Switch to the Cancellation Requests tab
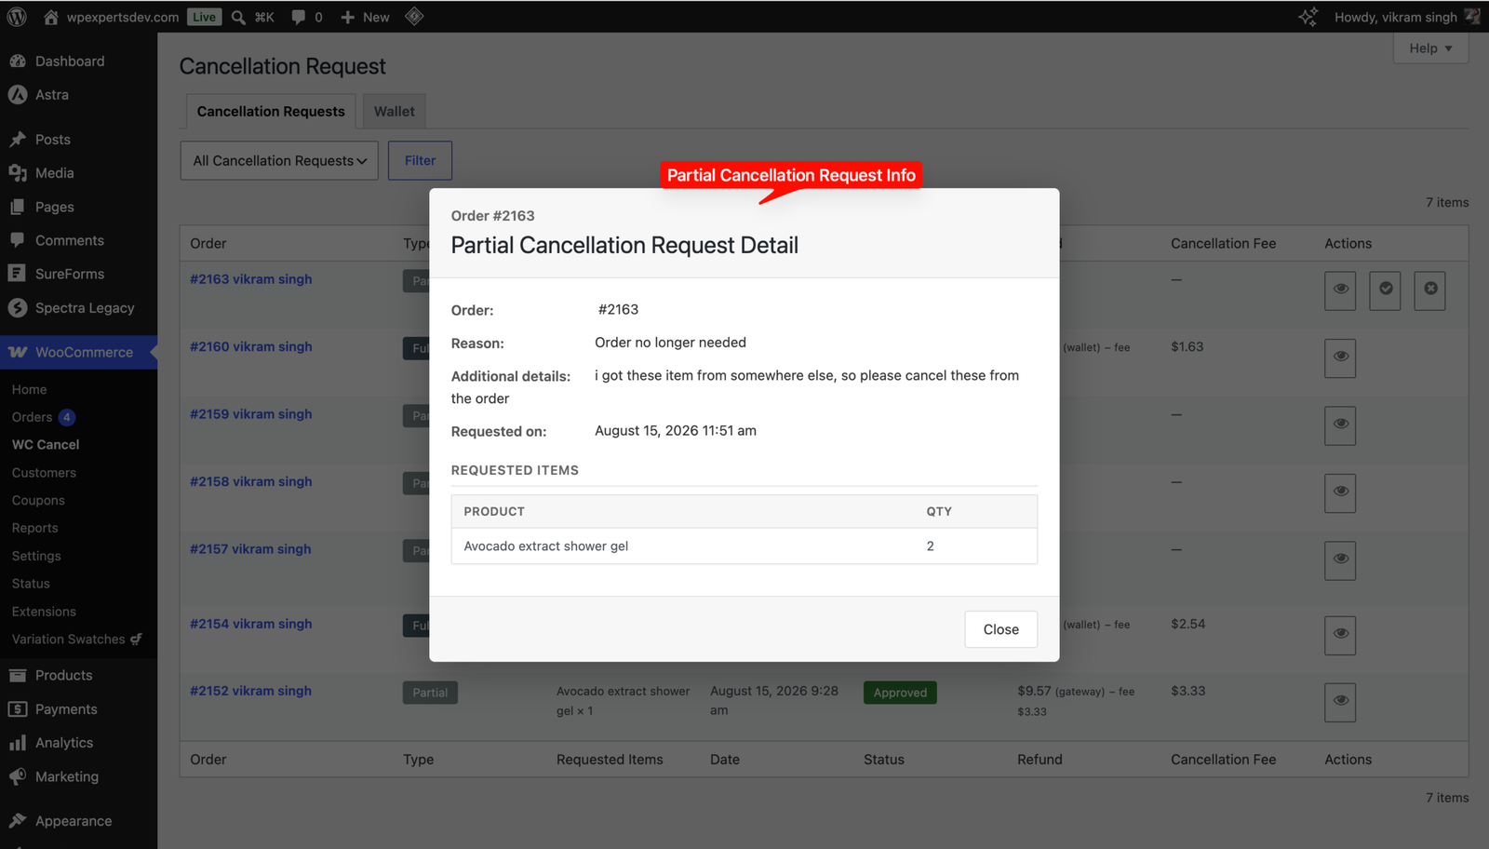The height and width of the screenshot is (849, 1489). click(x=271, y=111)
